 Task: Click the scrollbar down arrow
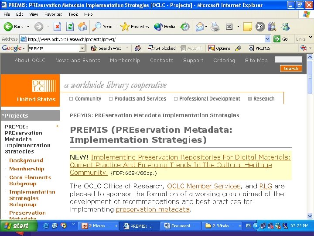[x=310, y=216]
